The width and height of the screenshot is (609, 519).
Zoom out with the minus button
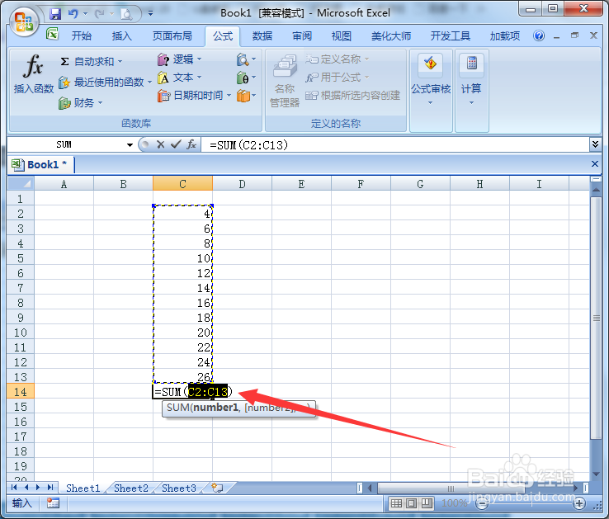pos(482,504)
